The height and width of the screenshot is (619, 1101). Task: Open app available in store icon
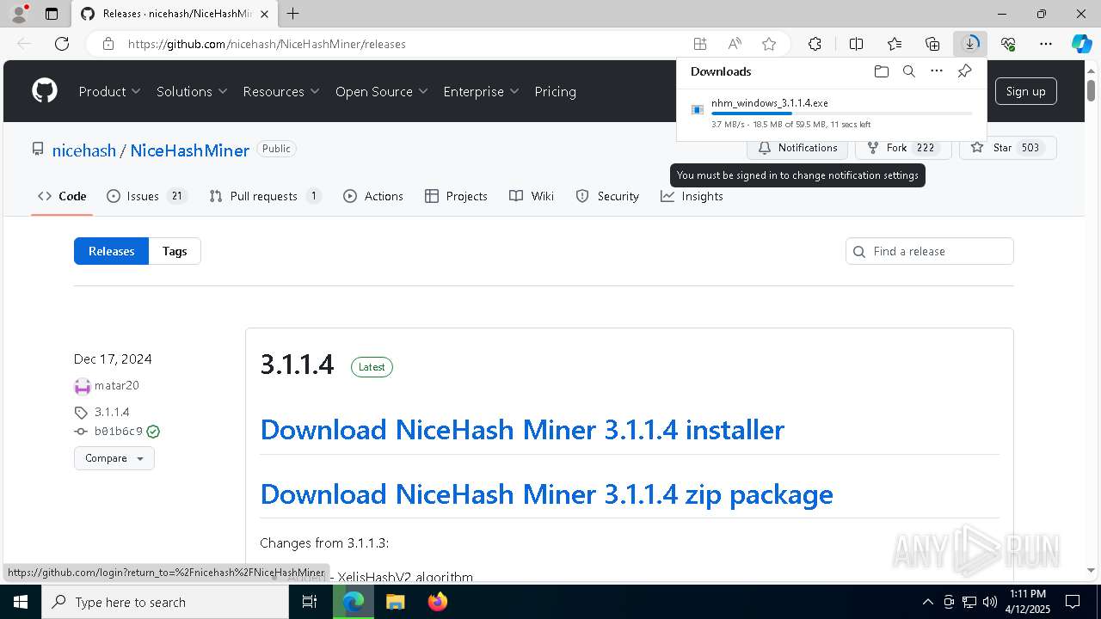pos(700,44)
